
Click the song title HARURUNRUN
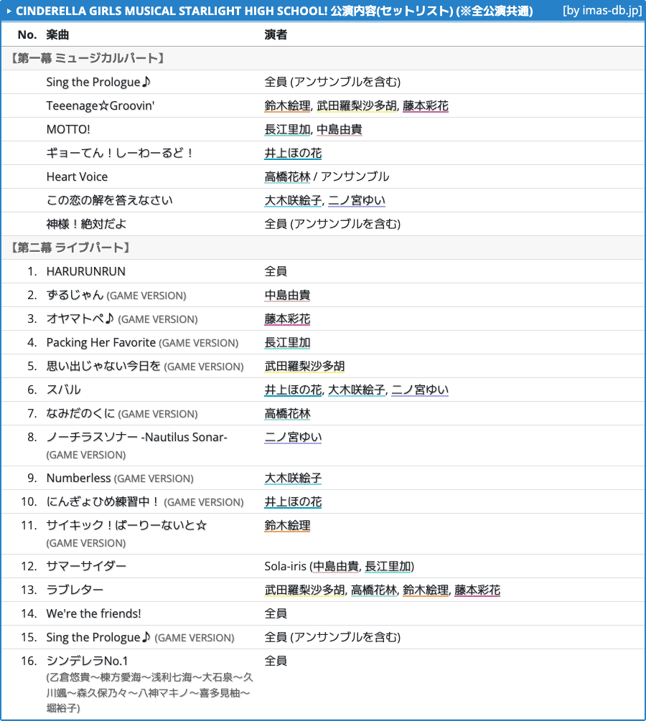tap(85, 271)
